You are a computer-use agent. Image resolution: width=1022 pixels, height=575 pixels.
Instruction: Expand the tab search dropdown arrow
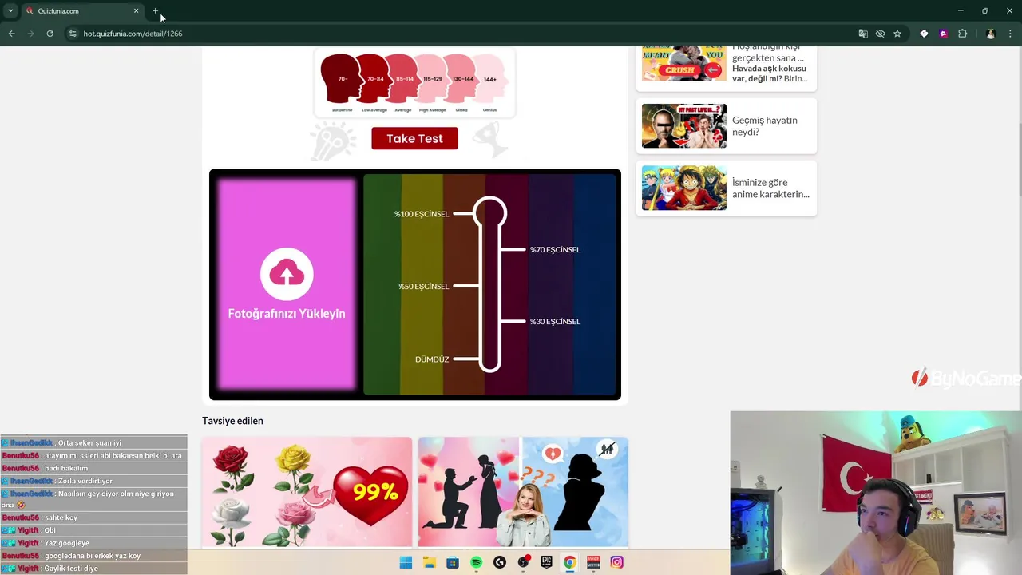[10, 11]
